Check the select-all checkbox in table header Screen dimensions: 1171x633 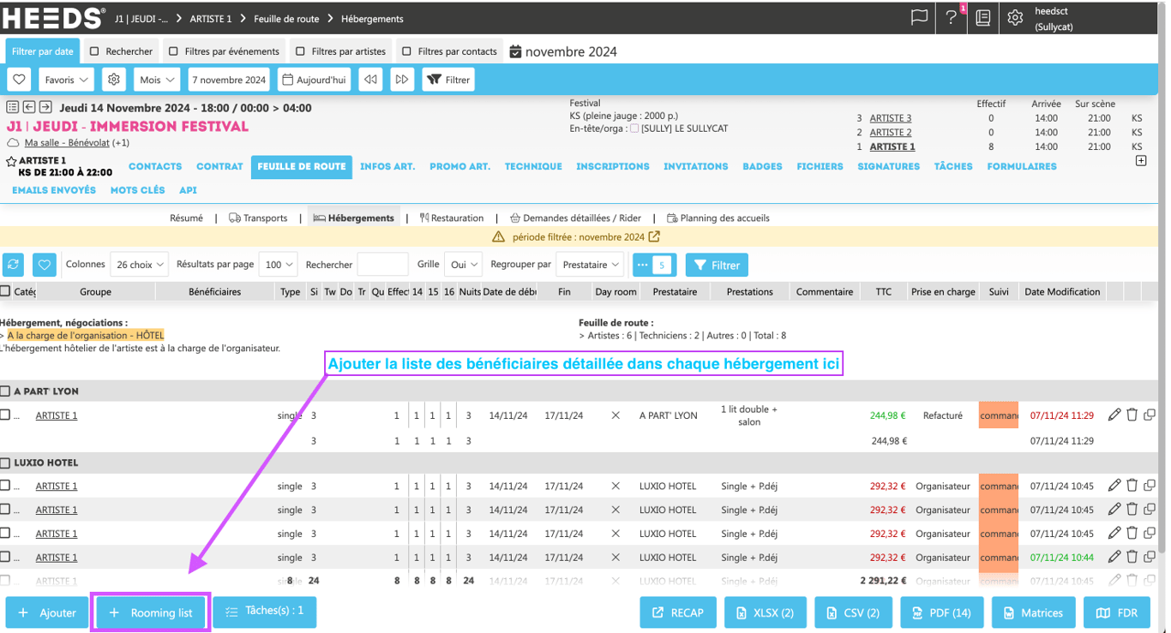point(5,291)
